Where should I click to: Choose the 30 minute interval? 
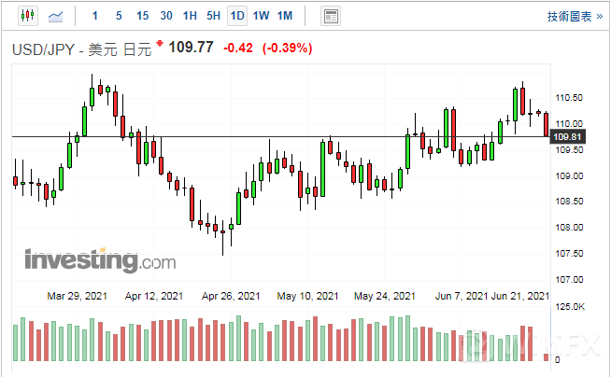coord(166,16)
